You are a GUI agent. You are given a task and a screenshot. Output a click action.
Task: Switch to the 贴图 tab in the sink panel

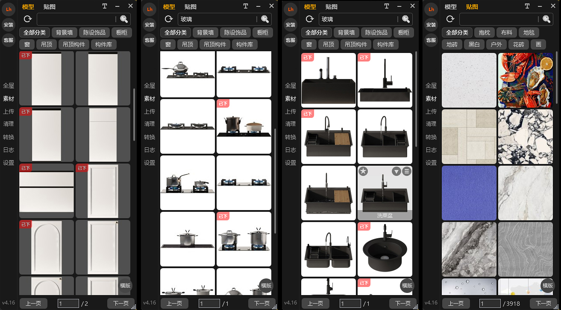tap(332, 7)
